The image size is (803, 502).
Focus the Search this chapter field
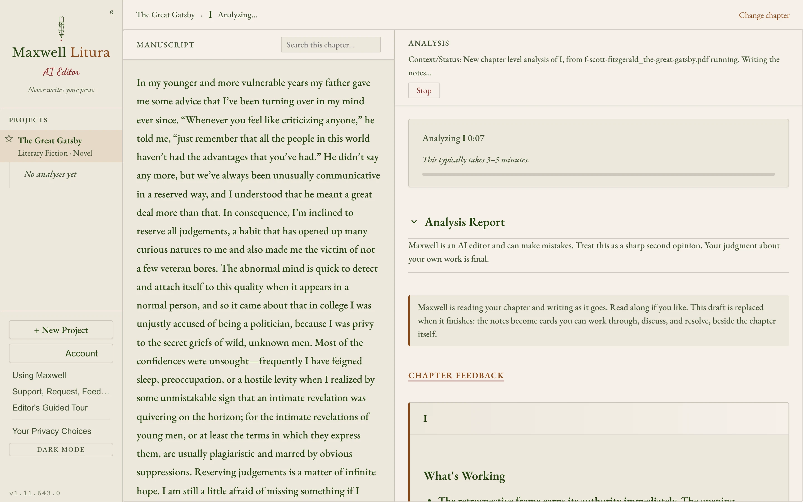pos(331,45)
